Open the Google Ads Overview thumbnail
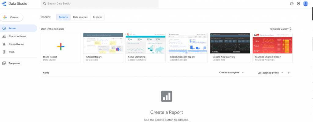The image size is (313, 122). [230, 43]
